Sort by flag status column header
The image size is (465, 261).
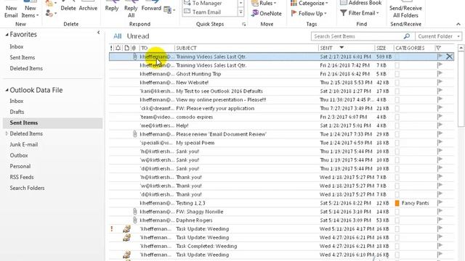pos(439,48)
